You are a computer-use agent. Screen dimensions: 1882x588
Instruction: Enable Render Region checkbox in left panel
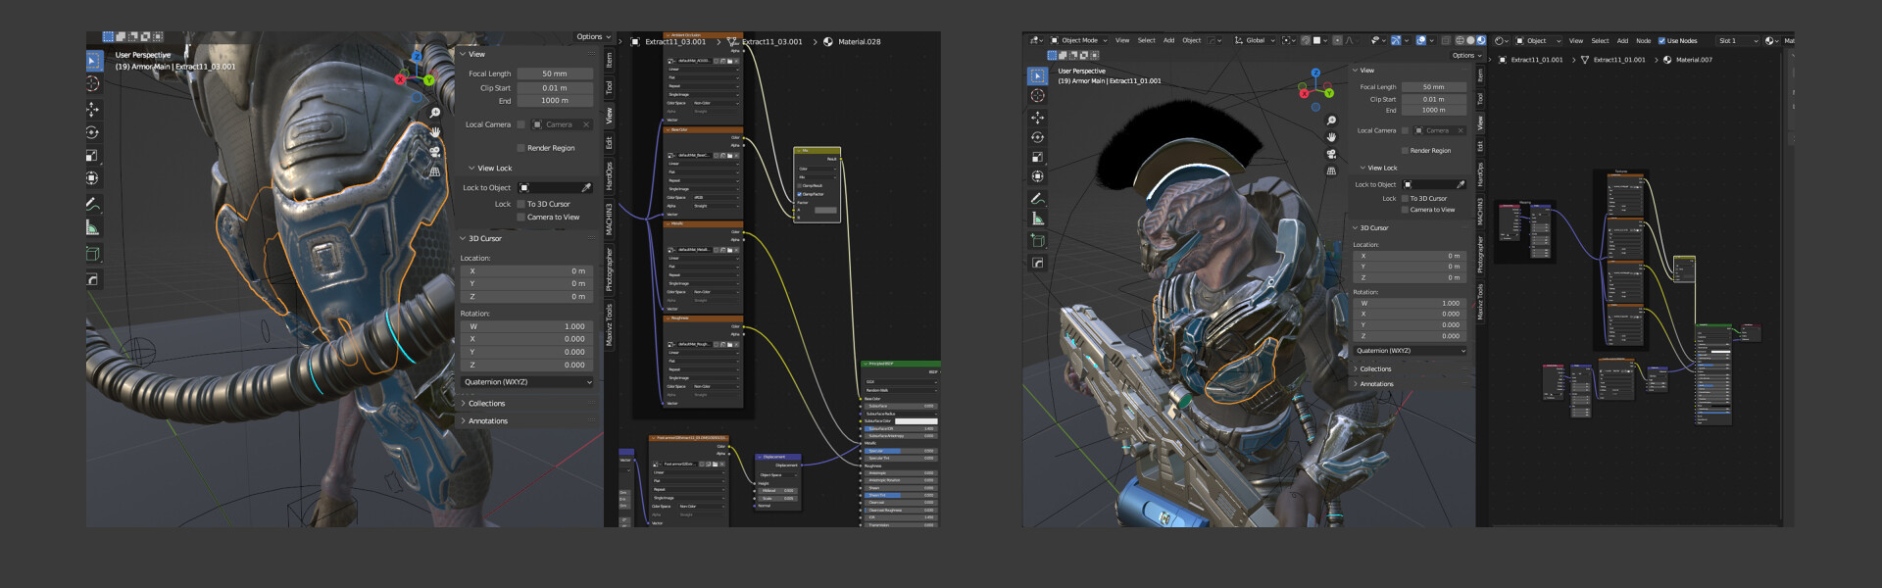(520, 148)
